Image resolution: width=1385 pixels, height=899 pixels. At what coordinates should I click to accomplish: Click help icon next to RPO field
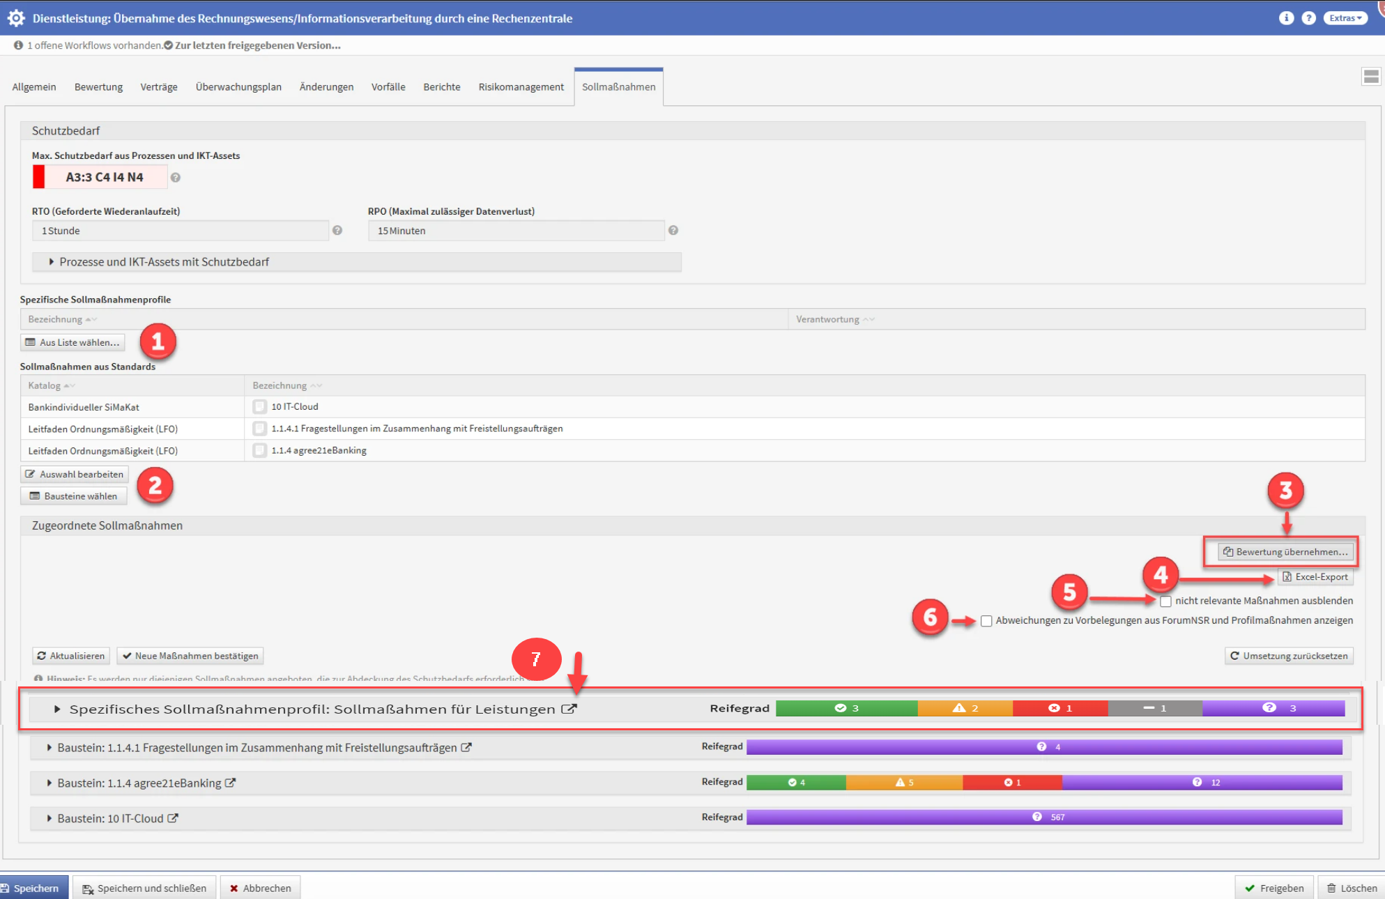[673, 231]
